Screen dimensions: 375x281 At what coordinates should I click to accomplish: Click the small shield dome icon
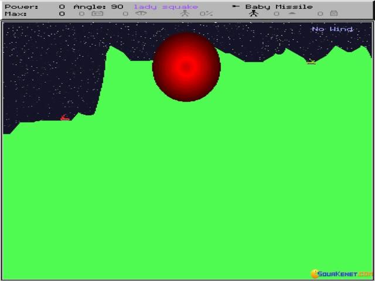(292, 13)
